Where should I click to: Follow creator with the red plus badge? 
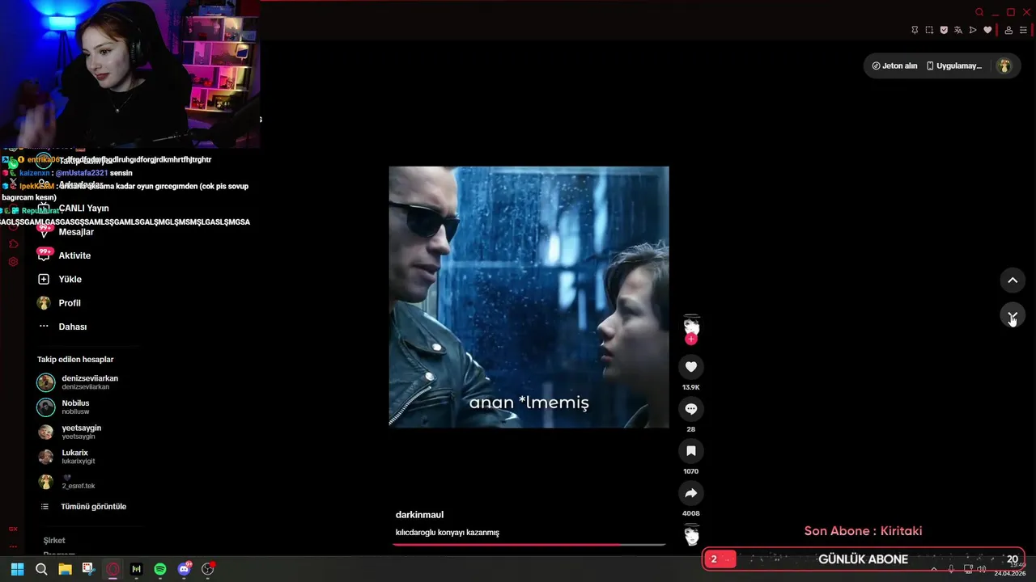(690, 339)
